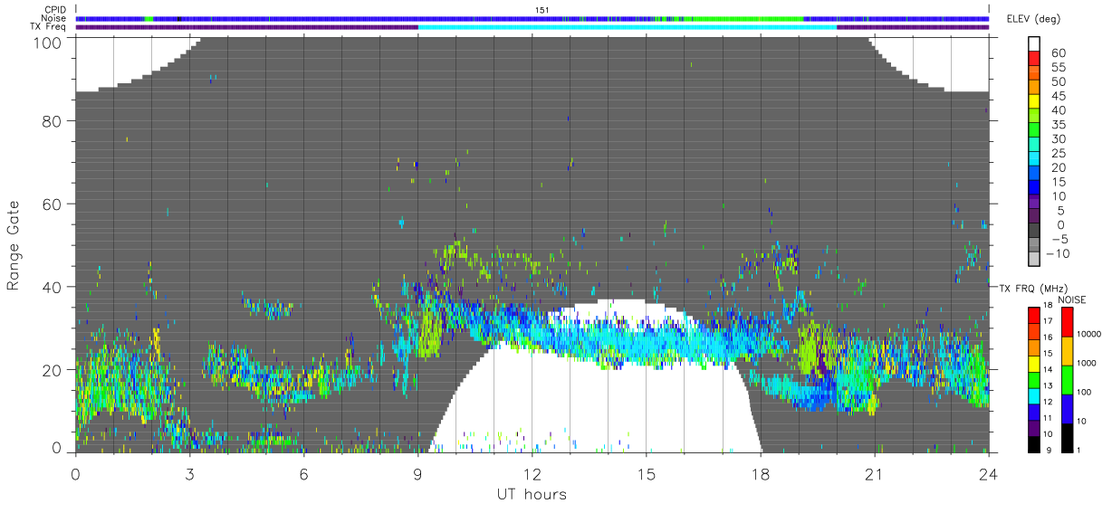Pick the yellow 40–45 degree elevation swatch
Screen dimensions: 1112x513
[1035, 103]
